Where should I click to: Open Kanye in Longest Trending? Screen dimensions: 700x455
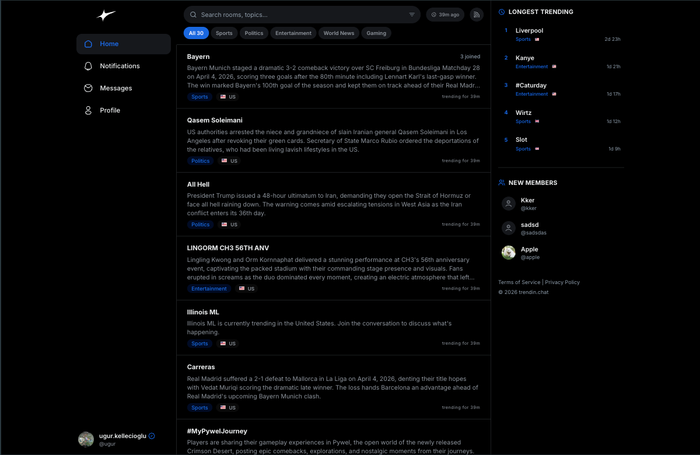(525, 58)
